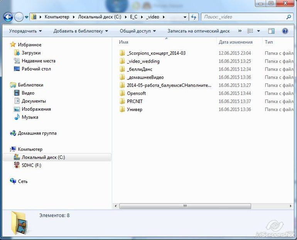Click the search magnifier icon
This screenshot has height=240, width=297.
point(289,17)
